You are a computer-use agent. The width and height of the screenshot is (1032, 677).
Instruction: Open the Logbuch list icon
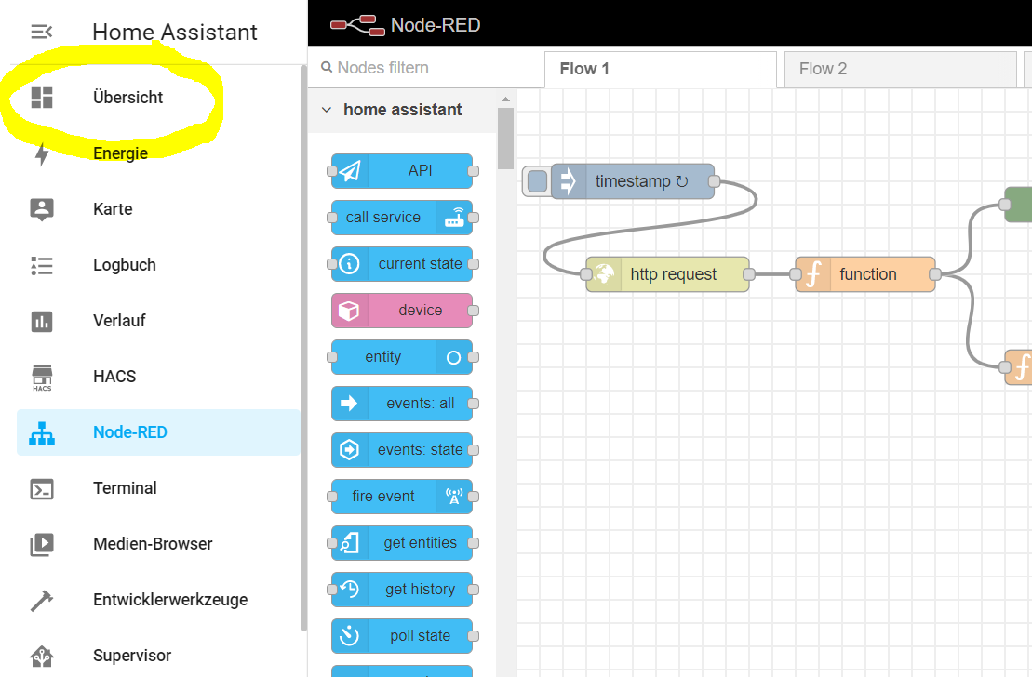click(42, 265)
